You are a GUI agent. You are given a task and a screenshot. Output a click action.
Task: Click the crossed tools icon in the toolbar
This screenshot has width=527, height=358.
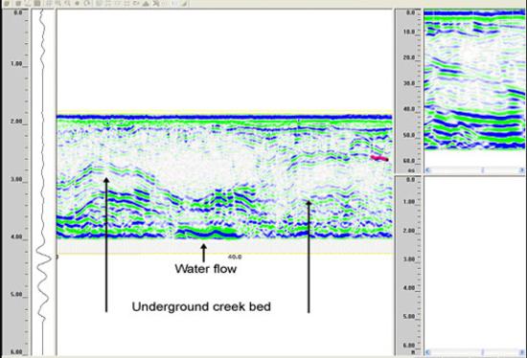pos(155,4)
